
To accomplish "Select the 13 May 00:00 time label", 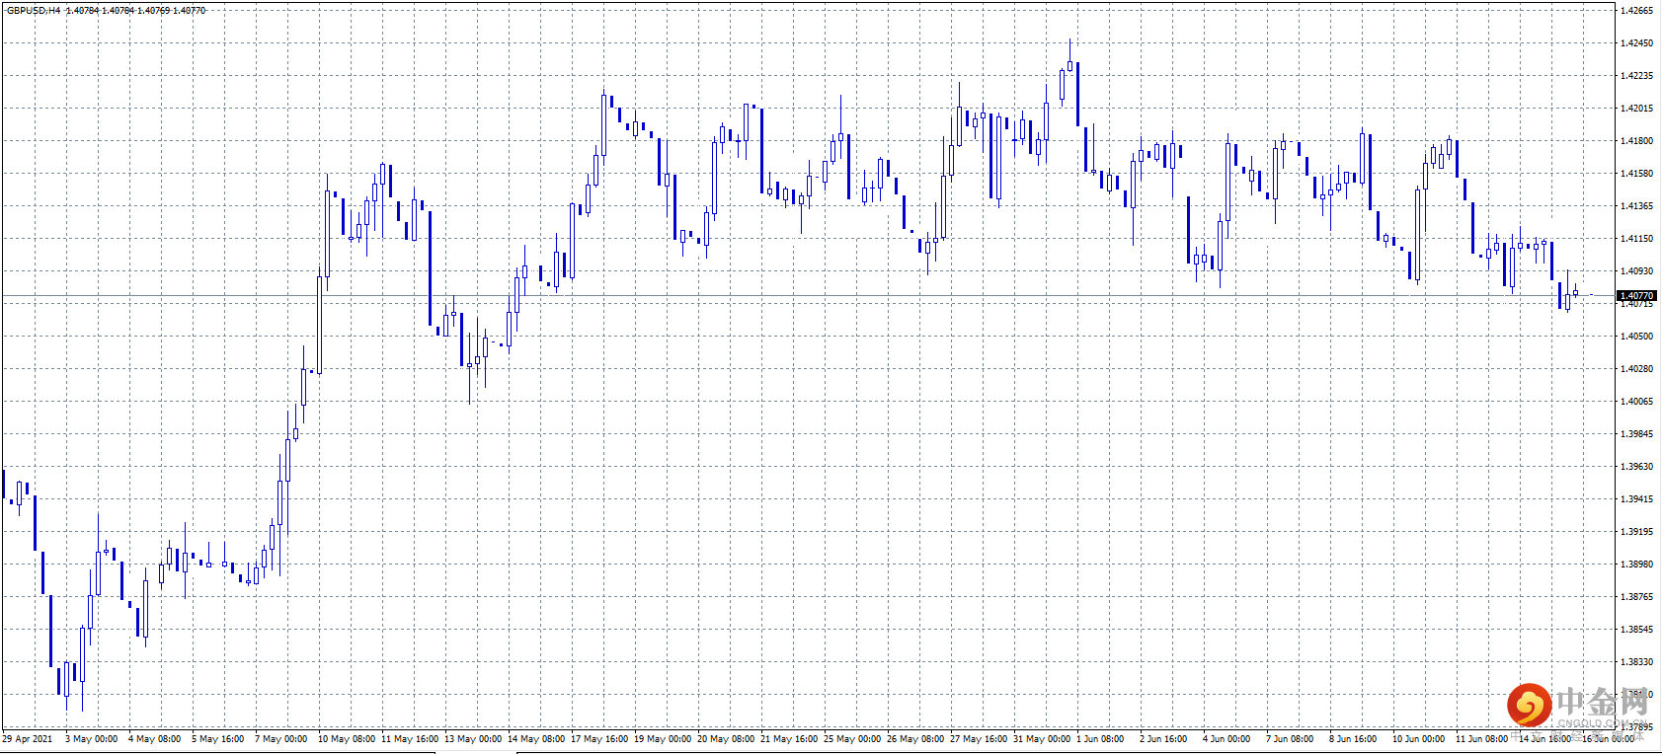I will (x=473, y=738).
